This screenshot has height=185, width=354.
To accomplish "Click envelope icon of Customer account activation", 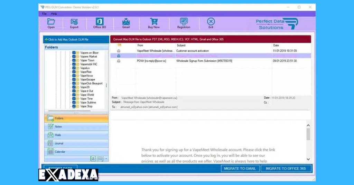I will [x=119, y=51].
